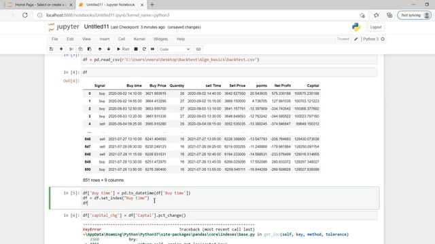This screenshot has width=435, height=244.
Task: Click the Python logo icon
Action: point(356,27)
